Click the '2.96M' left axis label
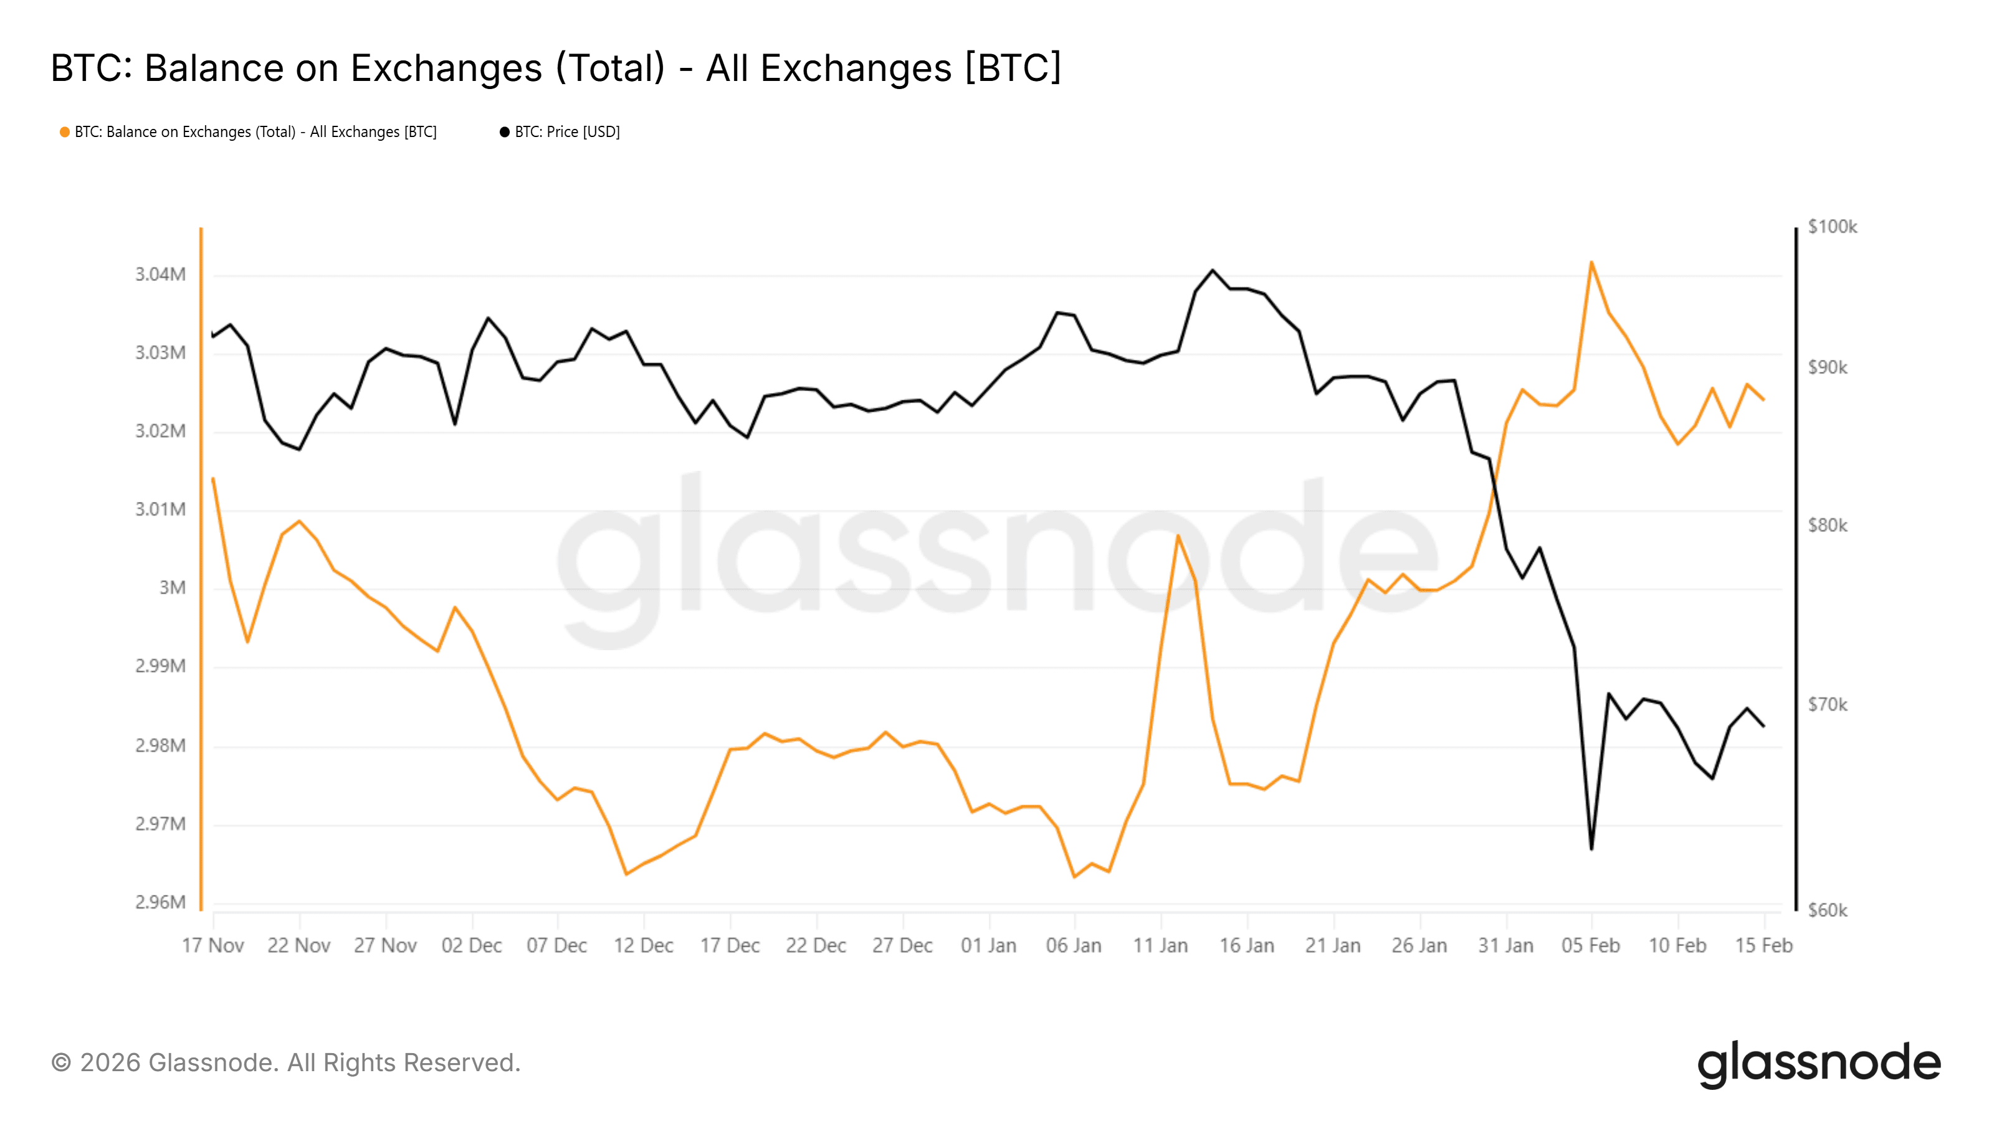 [x=160, y=902]
